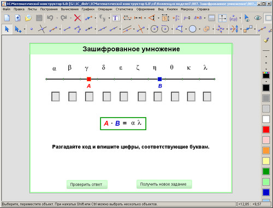Screen dimensions: 273x208
Task: Click the paintbrush icon in right panel
Action: point(266,40)
